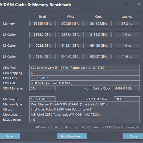Click the X icon in title bar
The width and height of the screenshot is (143, 143).
click(139, 4)
